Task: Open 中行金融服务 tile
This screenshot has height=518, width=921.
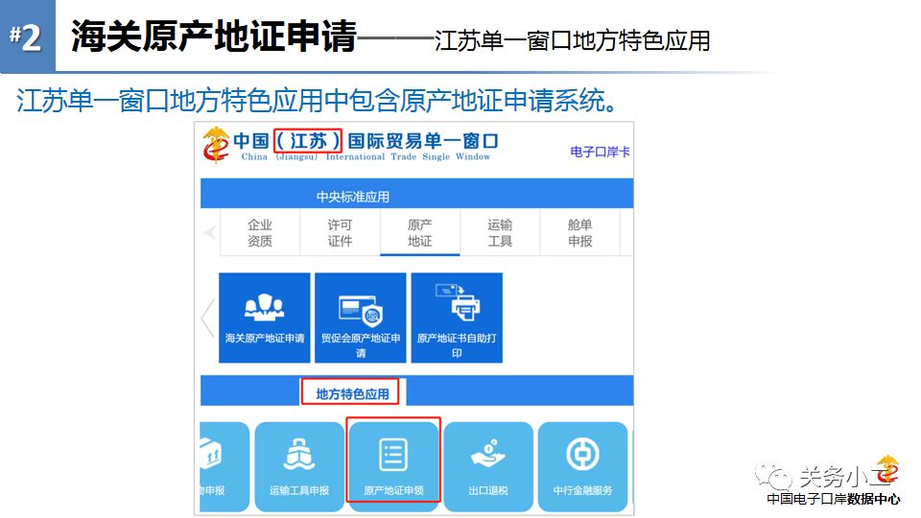Action: [x=582, y=466]
